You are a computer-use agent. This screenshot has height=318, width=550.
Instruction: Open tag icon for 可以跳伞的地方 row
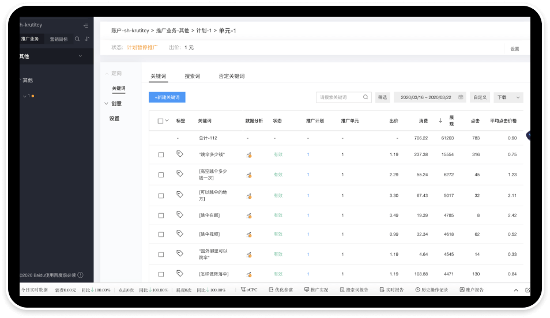pos(180,195)
